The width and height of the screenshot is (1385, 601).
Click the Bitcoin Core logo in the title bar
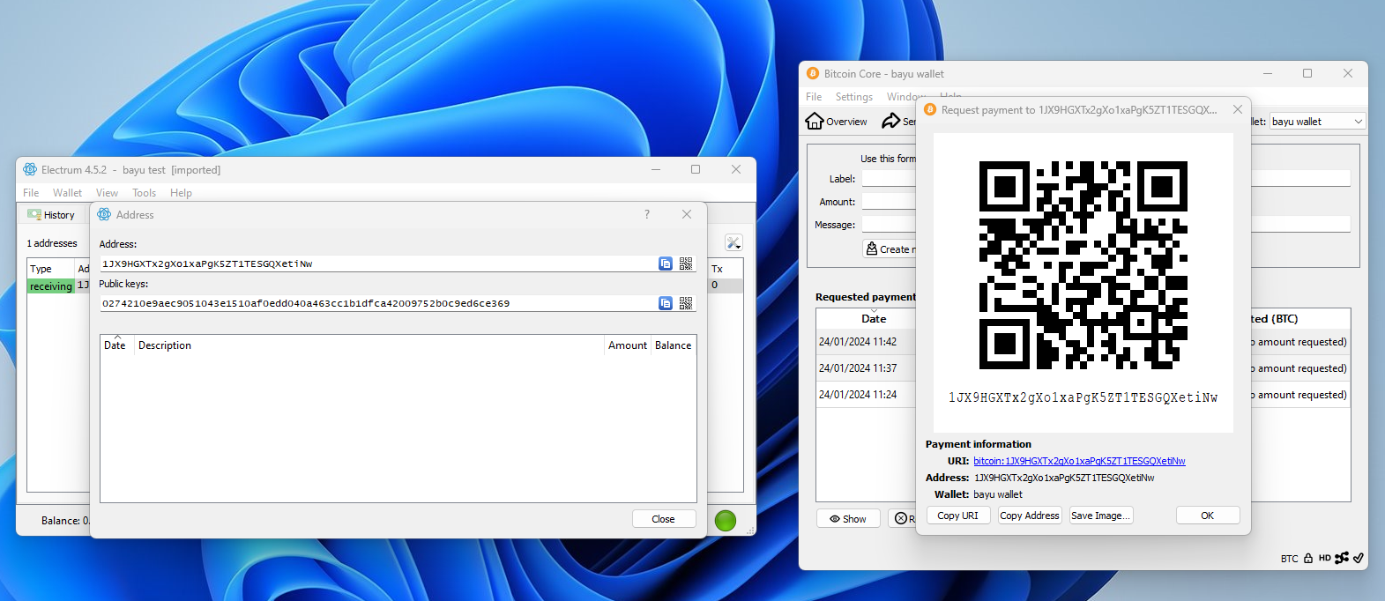[813, 74]
